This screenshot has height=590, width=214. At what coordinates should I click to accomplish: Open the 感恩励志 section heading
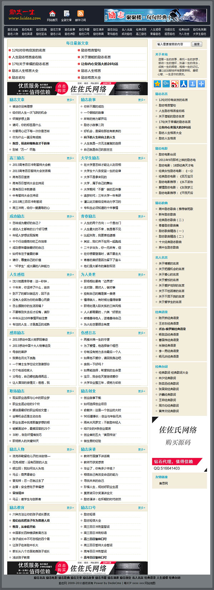pyautogui.click(x=17, y=333)
